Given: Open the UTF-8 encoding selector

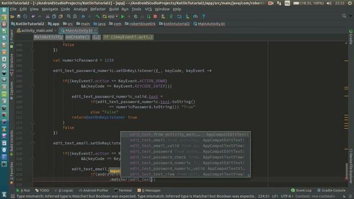Looking at the screenshot, I should pos(287,196).
